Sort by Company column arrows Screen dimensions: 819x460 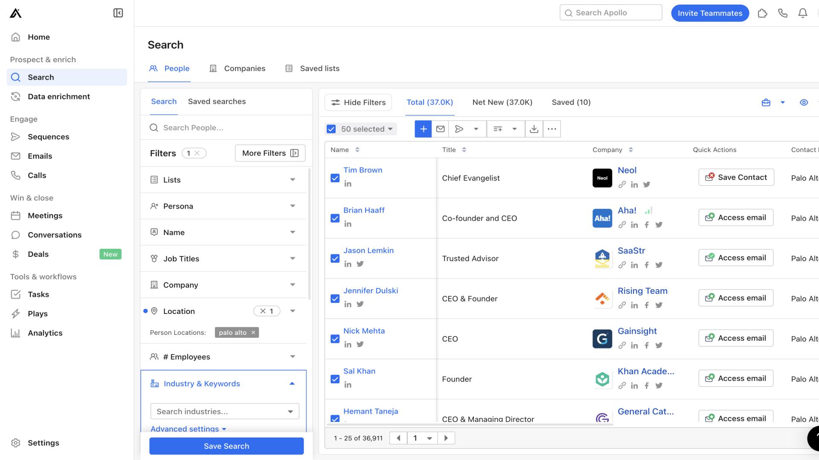pos(630,150)
